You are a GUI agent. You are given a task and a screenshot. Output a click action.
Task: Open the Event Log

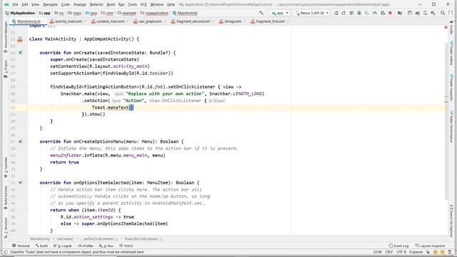[x=398, y=246]
